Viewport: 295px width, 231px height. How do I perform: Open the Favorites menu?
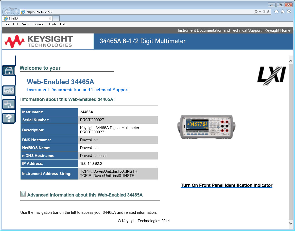(x=39, y=24)
